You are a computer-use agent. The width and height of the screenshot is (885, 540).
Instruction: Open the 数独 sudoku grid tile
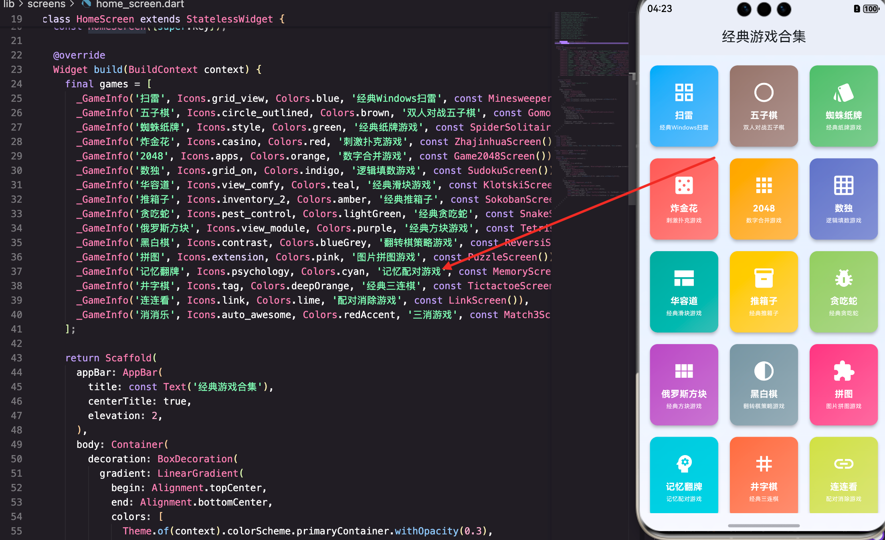click(x=843, y=199)
